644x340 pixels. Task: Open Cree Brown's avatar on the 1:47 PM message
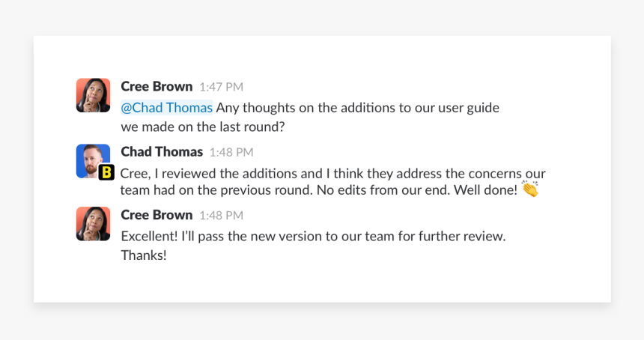(93, 95)
